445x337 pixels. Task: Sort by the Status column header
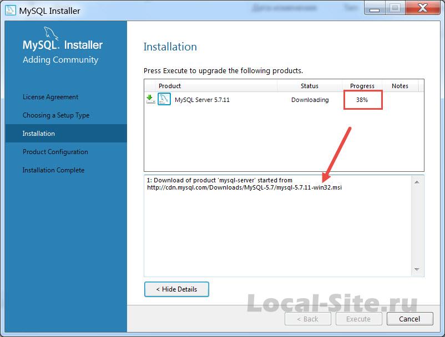pos(310,86)
